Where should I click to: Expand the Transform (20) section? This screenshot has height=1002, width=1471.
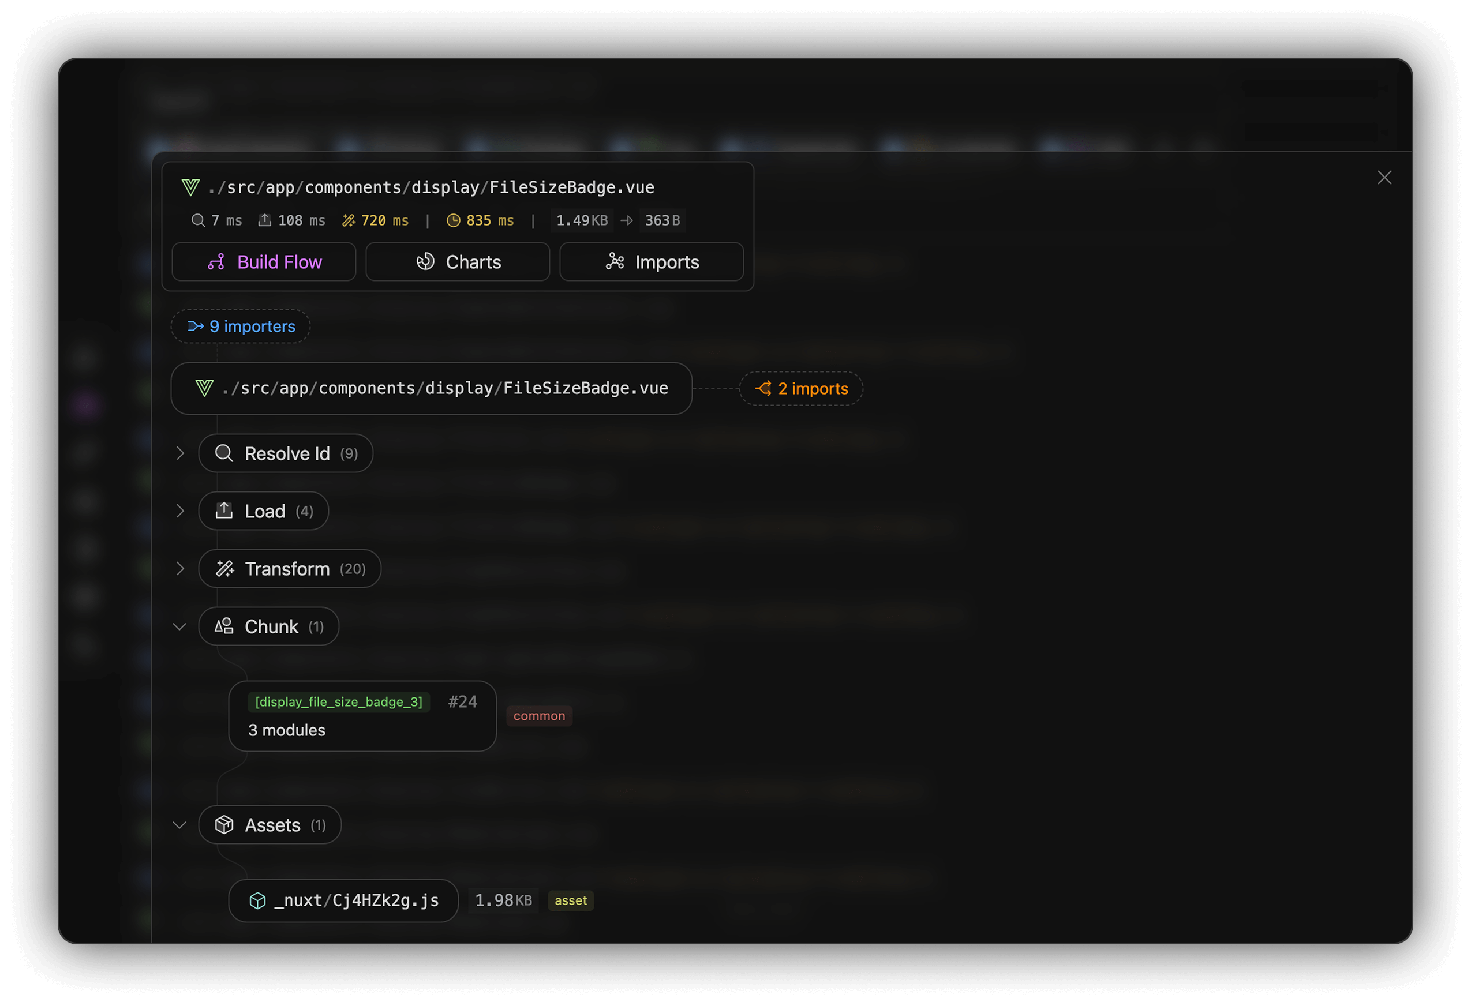pos(181,568)
